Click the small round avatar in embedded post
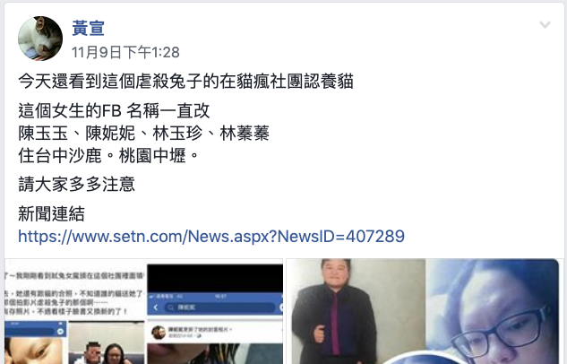This screenshot has height=364, width=567. (158, 333)
